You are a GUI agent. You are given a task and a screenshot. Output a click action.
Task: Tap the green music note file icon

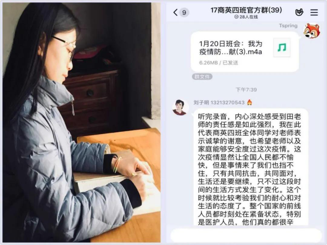(x=282, y=48)
